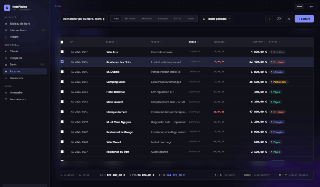
Task: Uncheck the Résidence Les Flots checkbox
Action: tap(62, 62)
